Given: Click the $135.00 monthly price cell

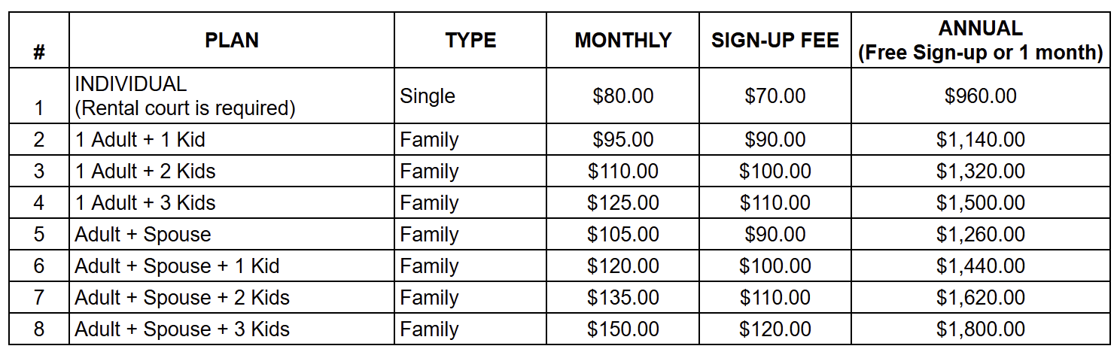Looking at the screenshot, I should 623,298.
